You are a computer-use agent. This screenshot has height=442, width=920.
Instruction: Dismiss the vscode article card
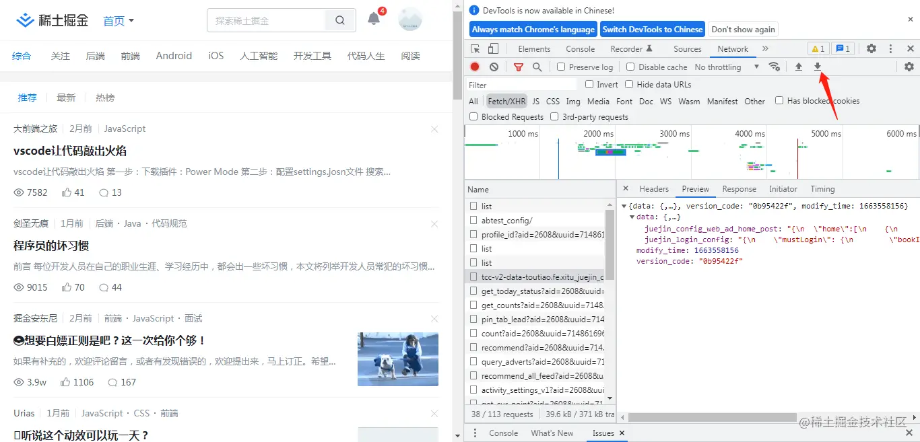click(434, 128)
